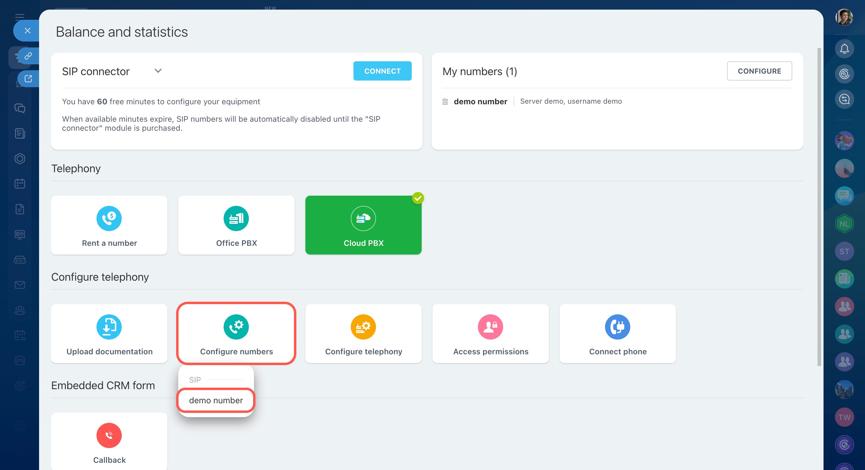865x470 pixels.
Task: Open Configure telephony settings tile
Action: pyautogui.click(x=363, y=333)
